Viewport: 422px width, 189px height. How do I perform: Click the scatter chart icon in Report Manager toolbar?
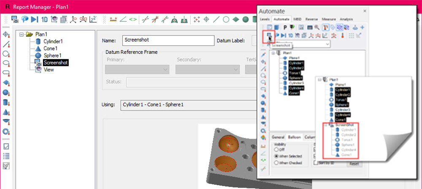93,19
